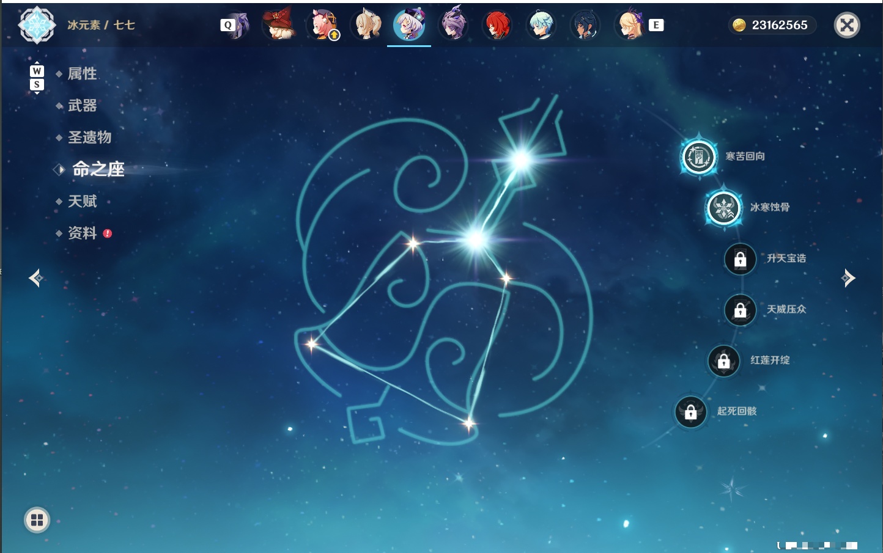Viewport: 883px width, 553px height.
Task: Open the 属性 attributes menu
Action: pyautogui.click(x=83, y=74)
